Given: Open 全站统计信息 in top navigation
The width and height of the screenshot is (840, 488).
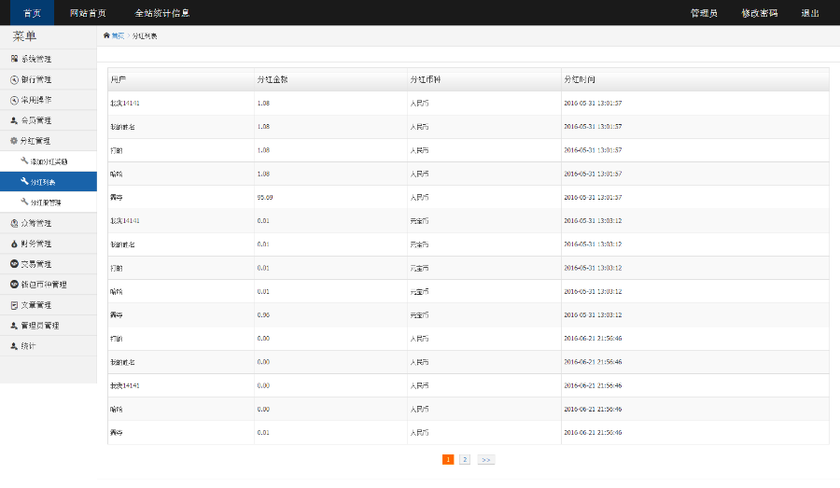Looking at the screenshot, I should (x=161, y=13).
